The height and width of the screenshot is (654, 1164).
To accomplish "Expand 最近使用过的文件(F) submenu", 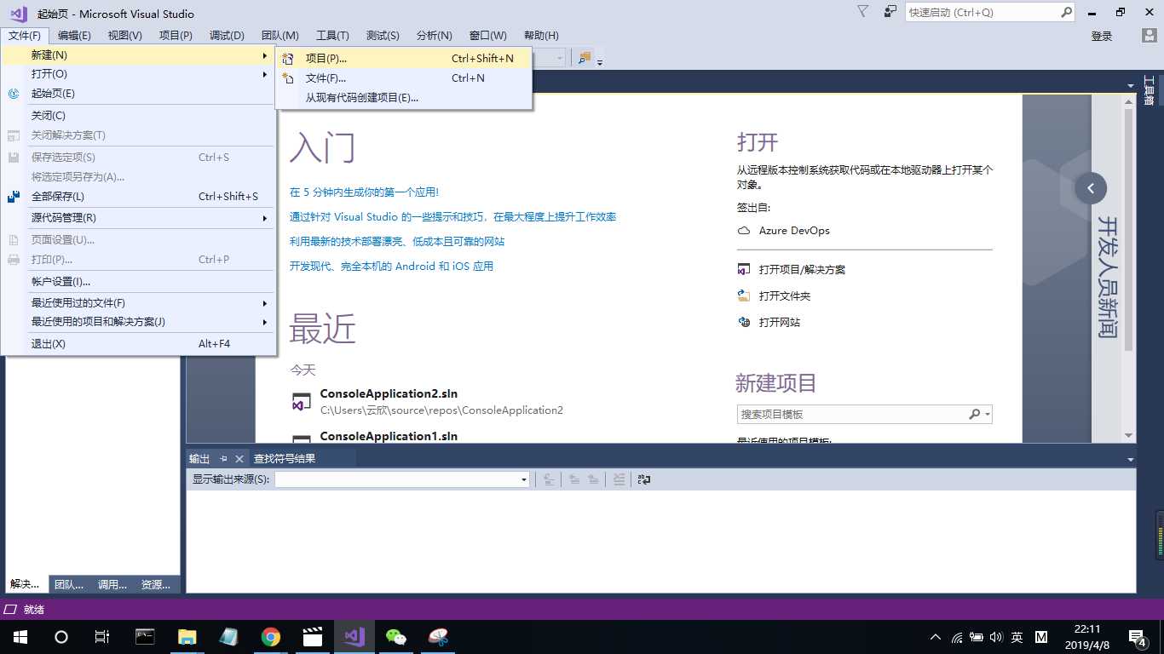I will (138, 302).
